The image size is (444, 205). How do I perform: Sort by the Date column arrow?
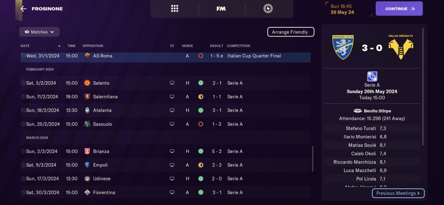point(59,46)
